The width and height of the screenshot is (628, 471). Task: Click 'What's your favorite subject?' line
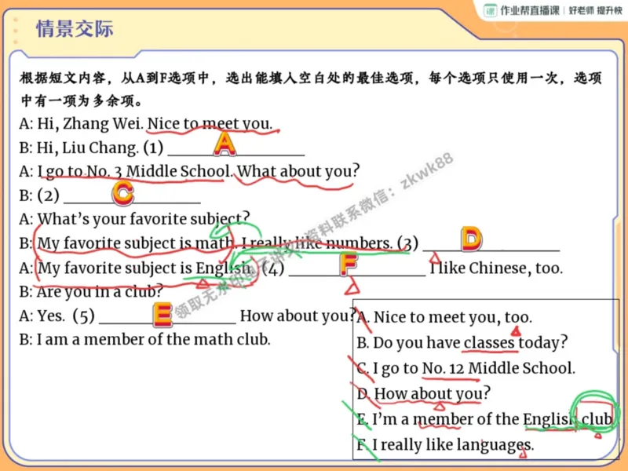(134, 219)
